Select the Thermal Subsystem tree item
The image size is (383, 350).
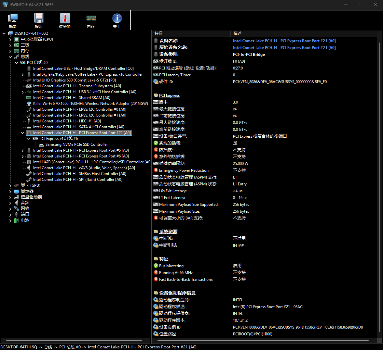tap(77, 86)
